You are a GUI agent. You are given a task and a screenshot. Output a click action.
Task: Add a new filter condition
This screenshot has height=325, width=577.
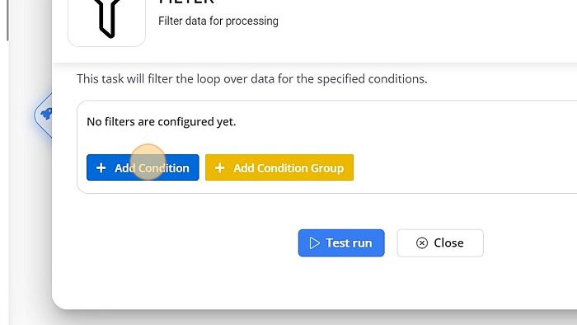pos(143,167)
